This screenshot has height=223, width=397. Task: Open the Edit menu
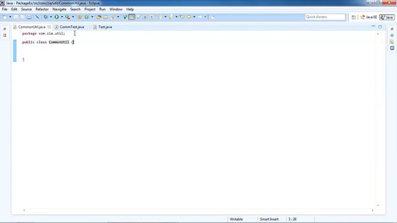pos(14,9)
